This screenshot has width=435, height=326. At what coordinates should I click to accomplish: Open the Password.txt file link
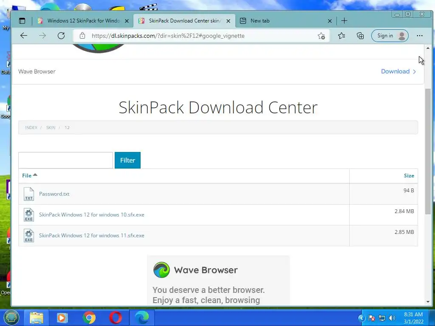click(x=54, y=194)
